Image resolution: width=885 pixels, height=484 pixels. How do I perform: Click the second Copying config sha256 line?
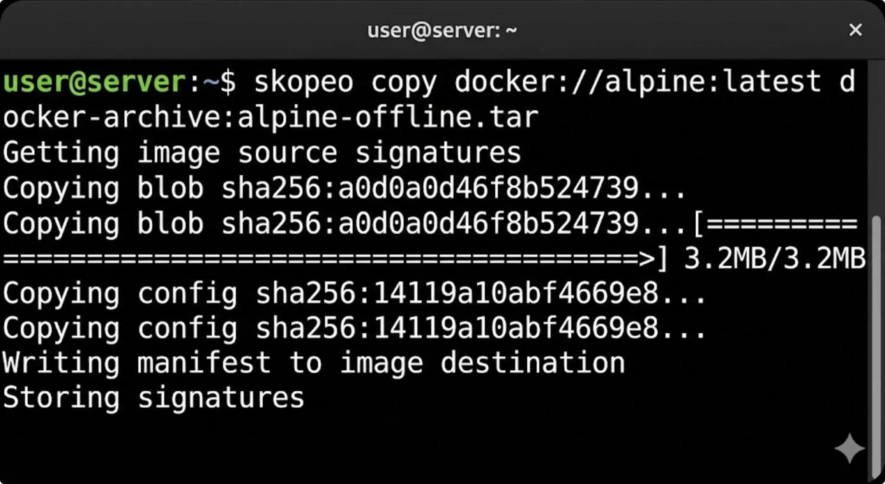[x=354, y=328]
